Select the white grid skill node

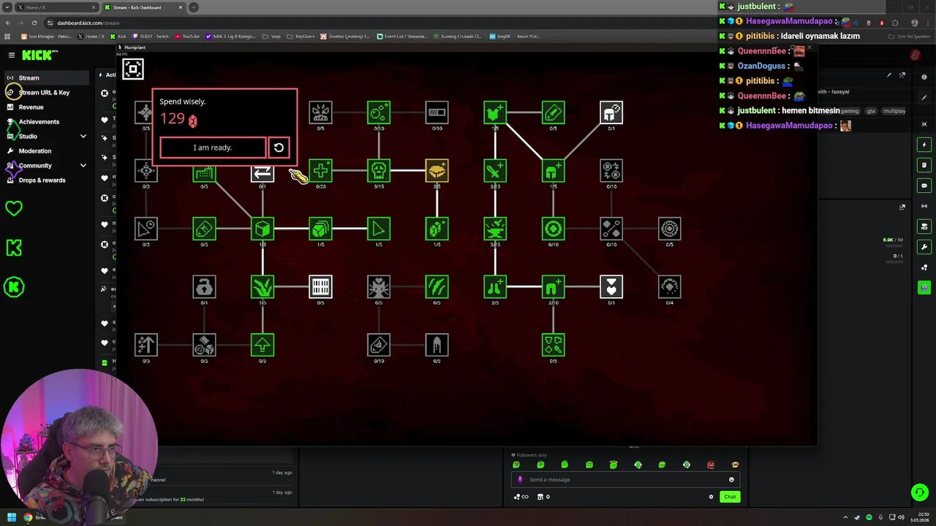pos(320,287)
